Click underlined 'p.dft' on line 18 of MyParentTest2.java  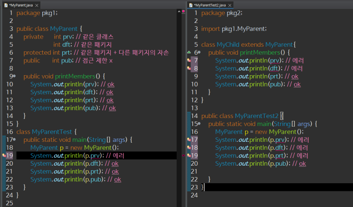tap(277, 148)
